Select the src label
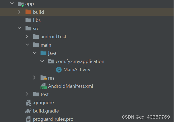174x122 pixels. click(x=36, y=28)
